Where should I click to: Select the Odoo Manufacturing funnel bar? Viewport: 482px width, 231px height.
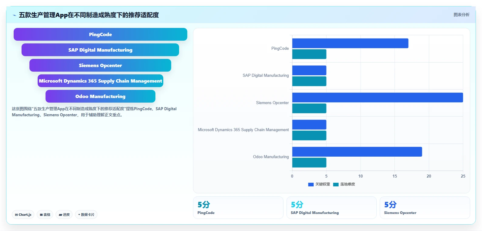100,96
